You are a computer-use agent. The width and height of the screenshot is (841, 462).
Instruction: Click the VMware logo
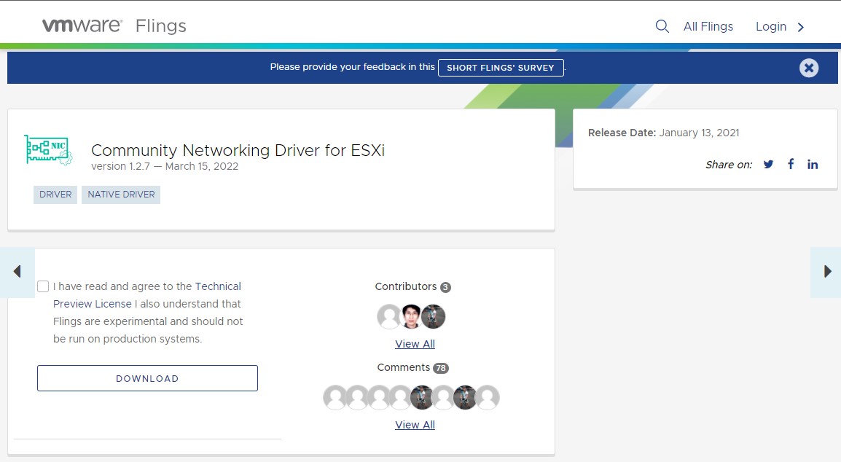click(82, 26)
